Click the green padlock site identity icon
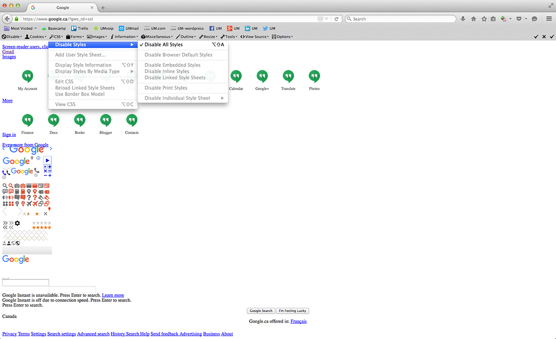Screen dimensions: 556x339 [x=17, y=19]
